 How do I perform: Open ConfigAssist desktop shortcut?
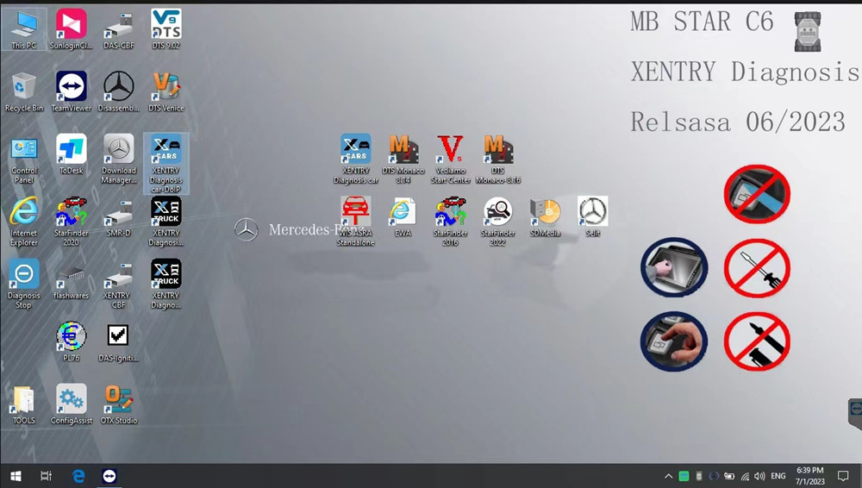pyautogui.click(x=71, y=400)
